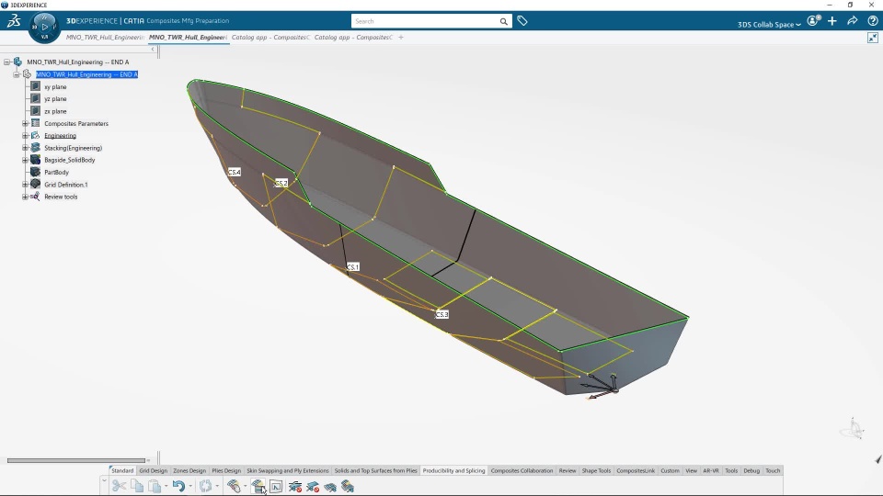The image size is (883, 496).
Task: Click the expand fullscreen icon under top bar
Action: pyautogui.click(x=873, y=38)
